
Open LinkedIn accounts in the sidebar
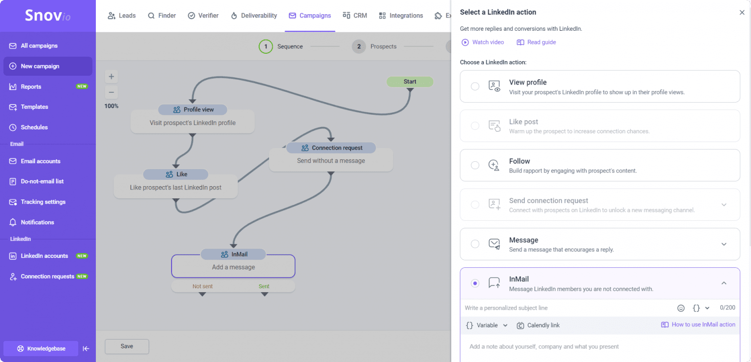(44, 256)
